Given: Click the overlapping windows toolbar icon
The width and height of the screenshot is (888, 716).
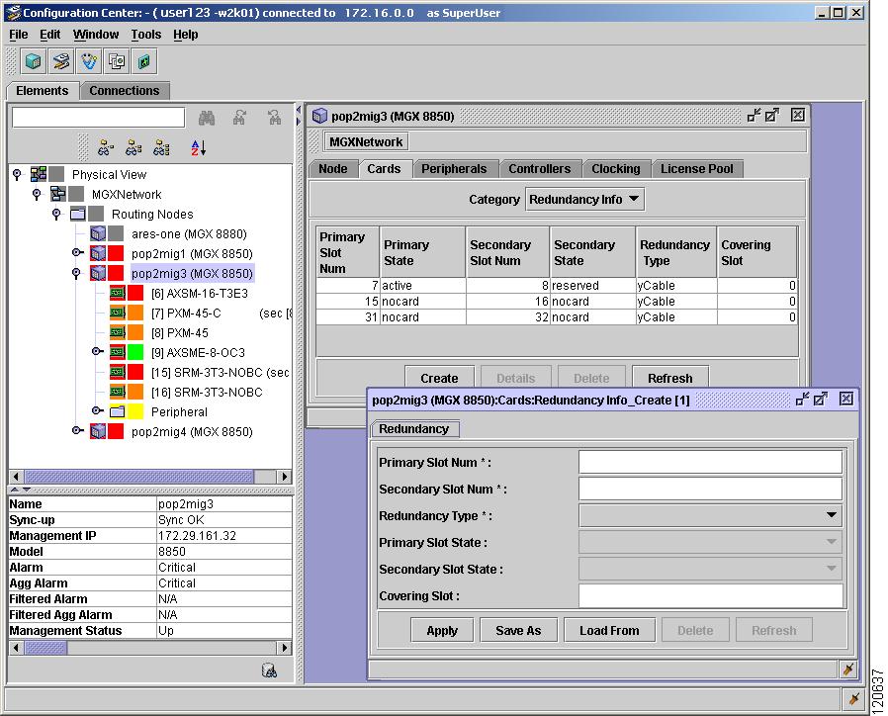Looking at the screenshot, I should [x=117, y=61].
